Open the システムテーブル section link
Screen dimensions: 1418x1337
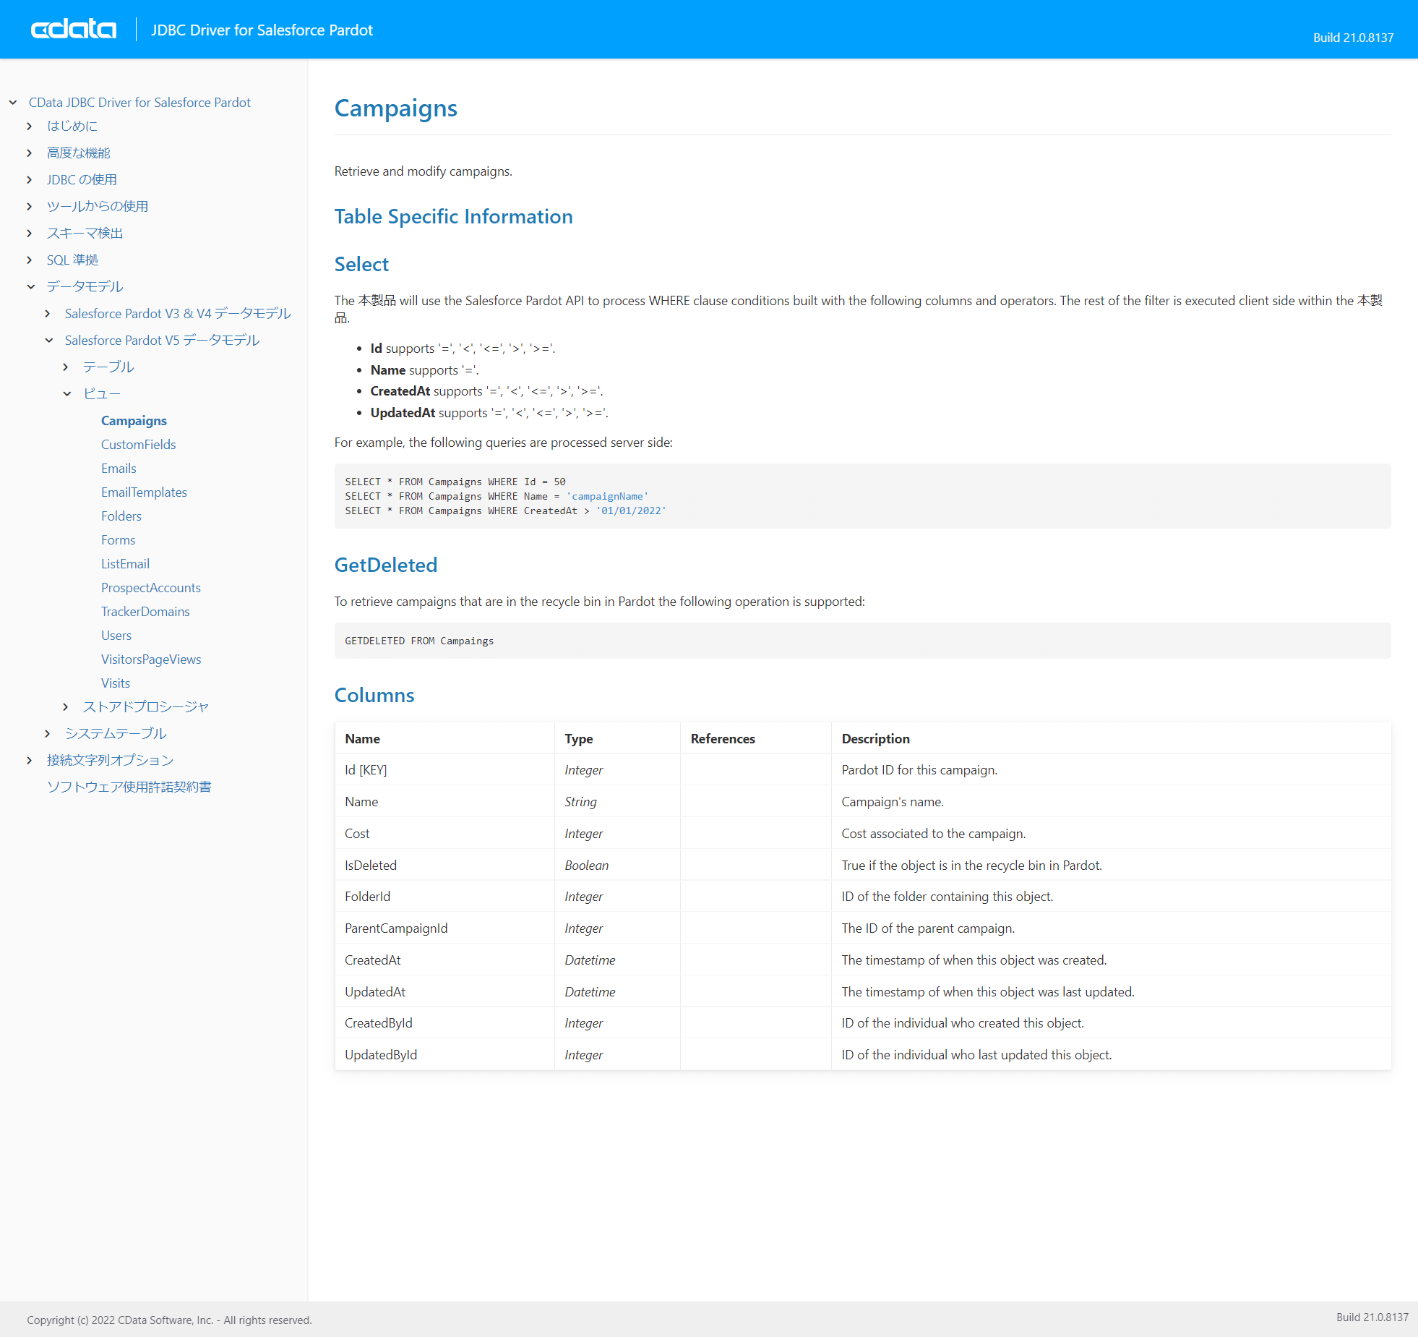116,733
